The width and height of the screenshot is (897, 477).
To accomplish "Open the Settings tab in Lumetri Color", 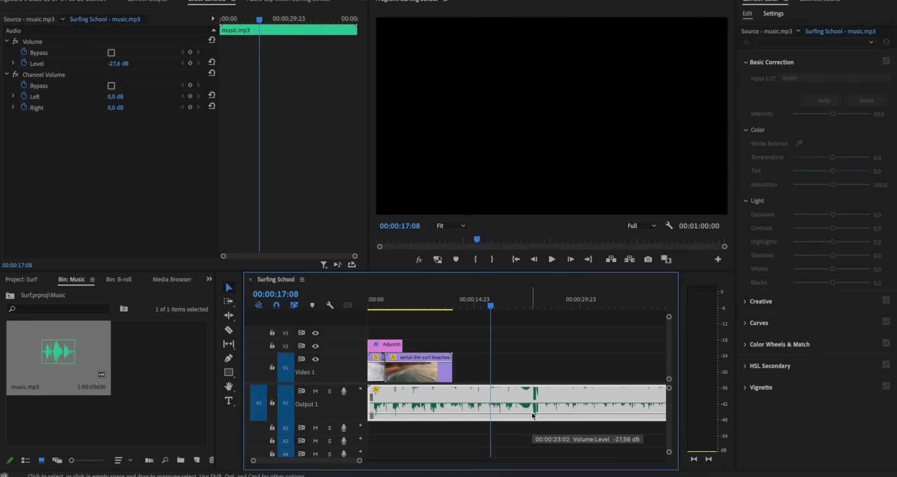I will (x=773, y=14).
